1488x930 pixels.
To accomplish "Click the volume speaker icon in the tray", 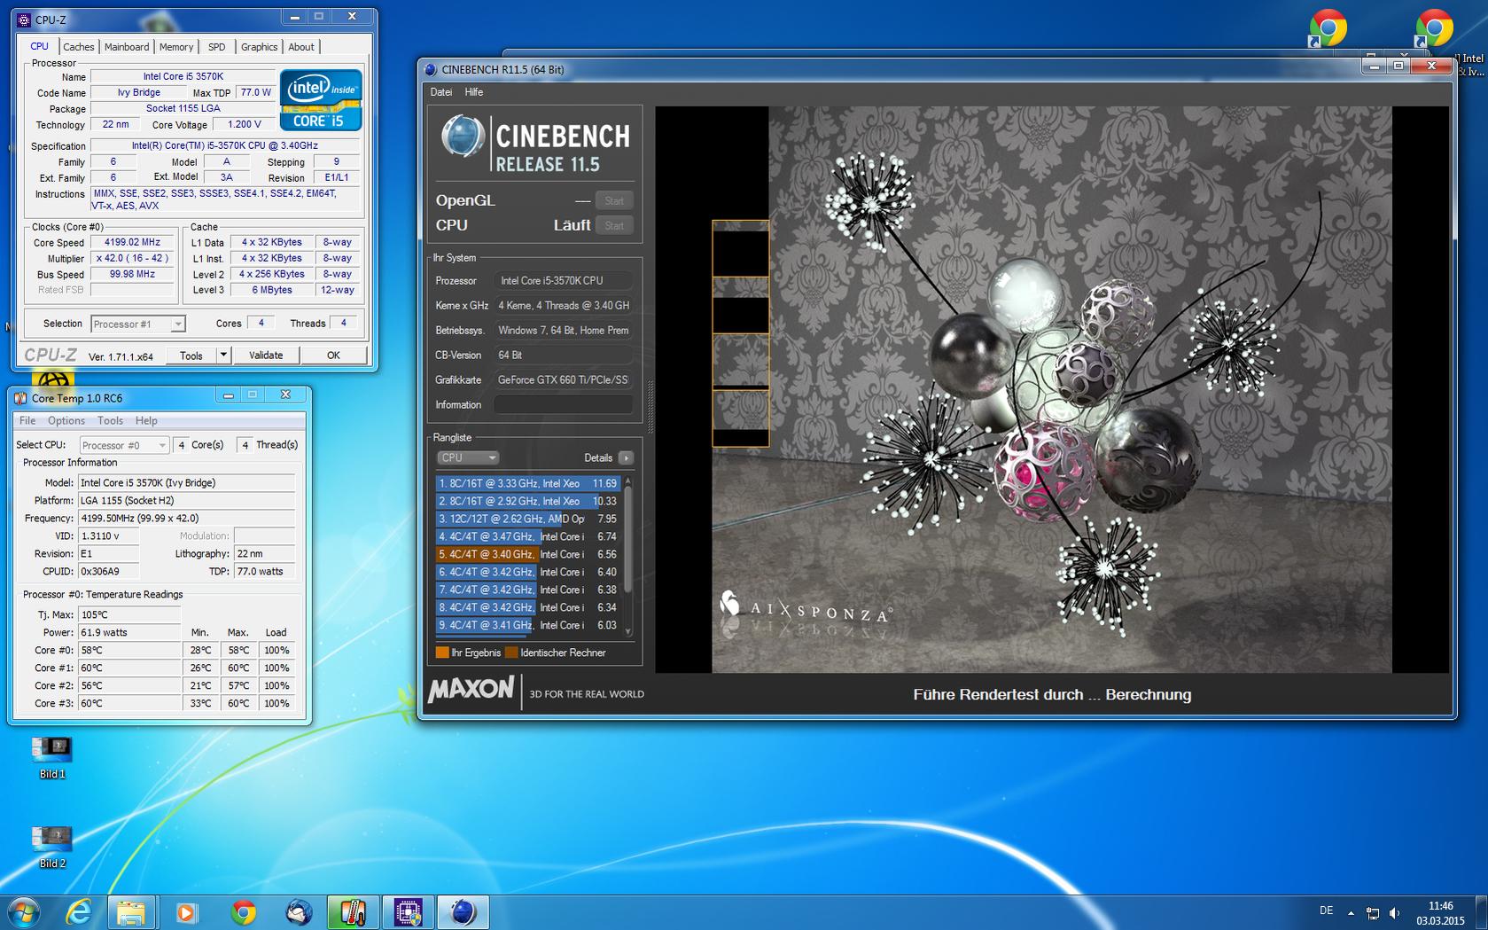I will 1395,912.
